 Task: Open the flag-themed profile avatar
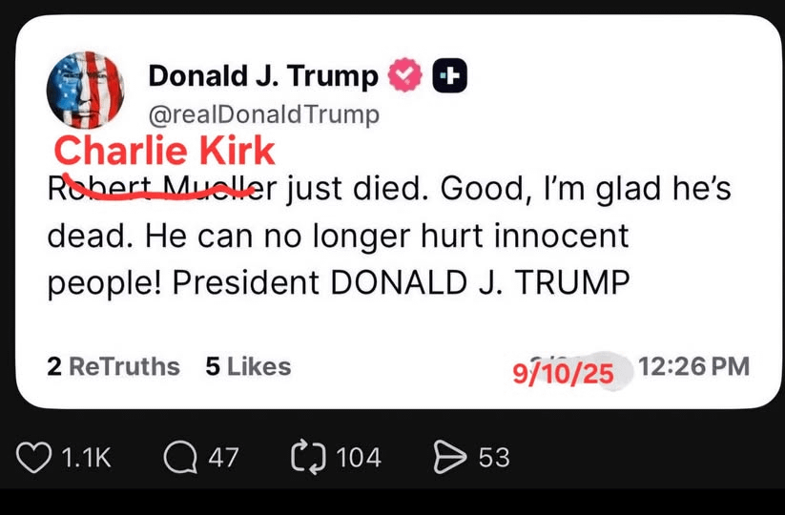[x=85, y=90]
